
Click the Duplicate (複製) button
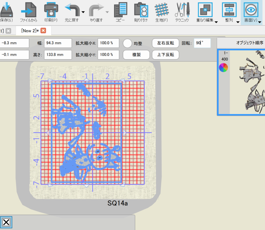(136, 55)
